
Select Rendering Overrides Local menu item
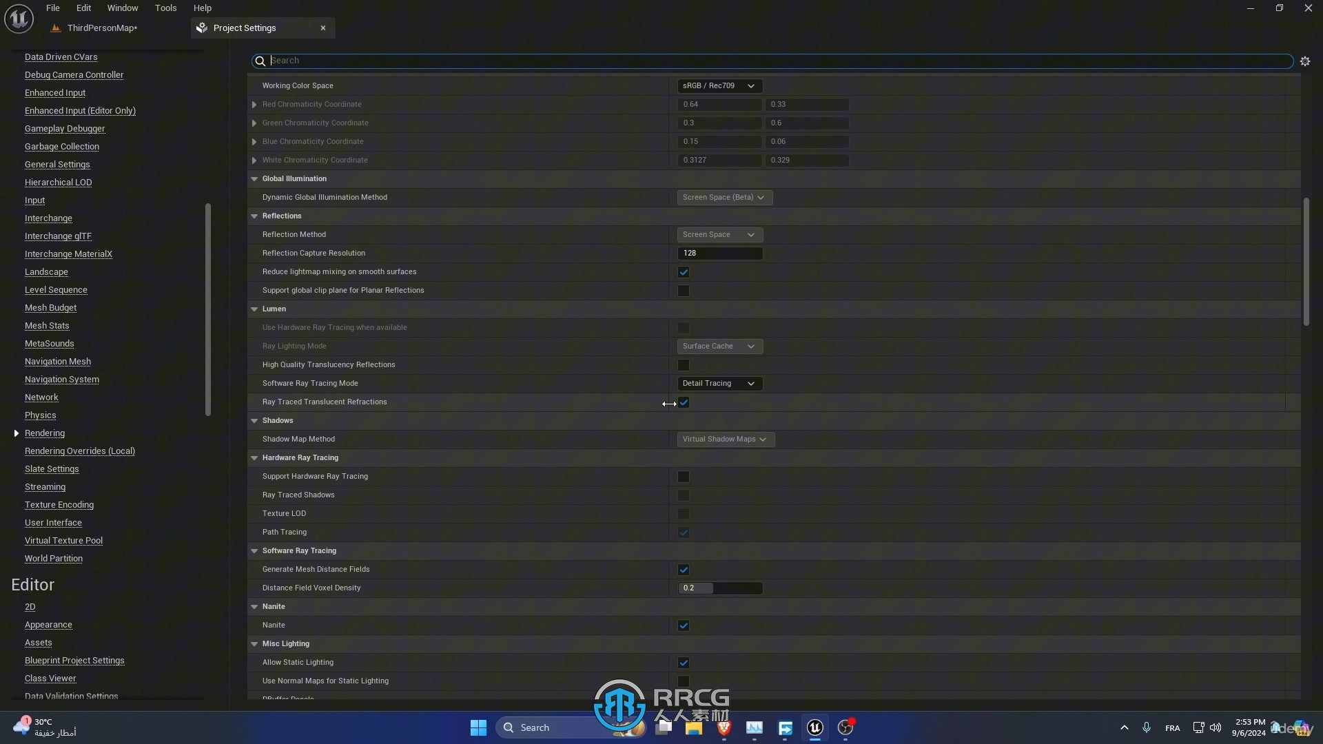(x=79, y=451)
